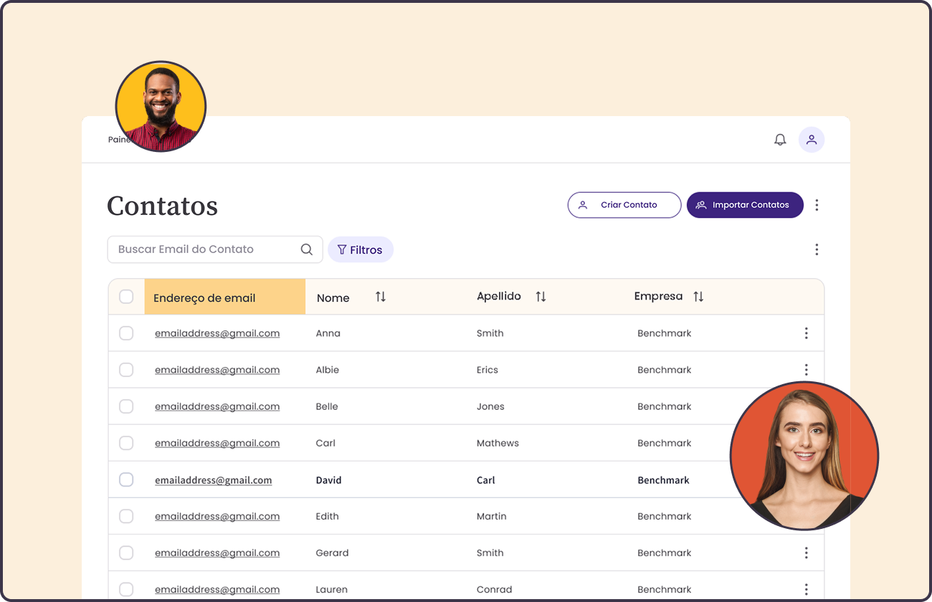Click the Criar Contato button
This screenshot has height=602, width=932.
pos(624,205)
